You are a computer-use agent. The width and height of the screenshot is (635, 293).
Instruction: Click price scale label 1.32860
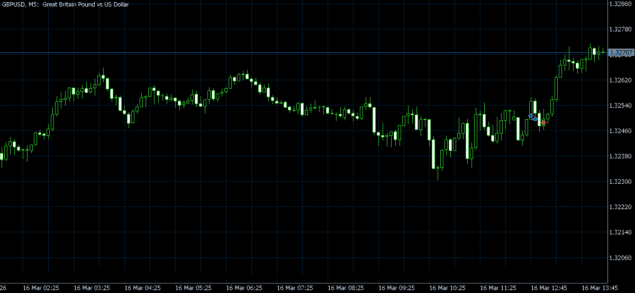tap(621, 4)
